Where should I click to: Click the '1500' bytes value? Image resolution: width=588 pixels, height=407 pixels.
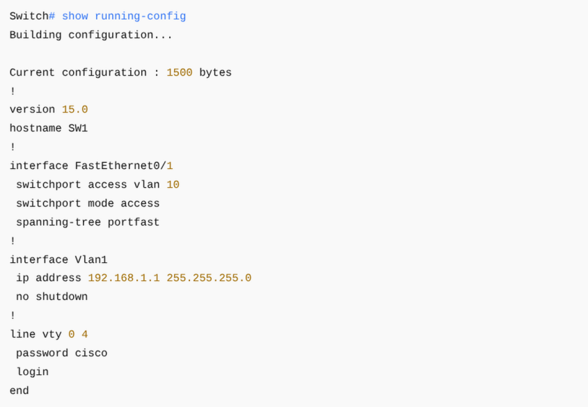(179, 72)
